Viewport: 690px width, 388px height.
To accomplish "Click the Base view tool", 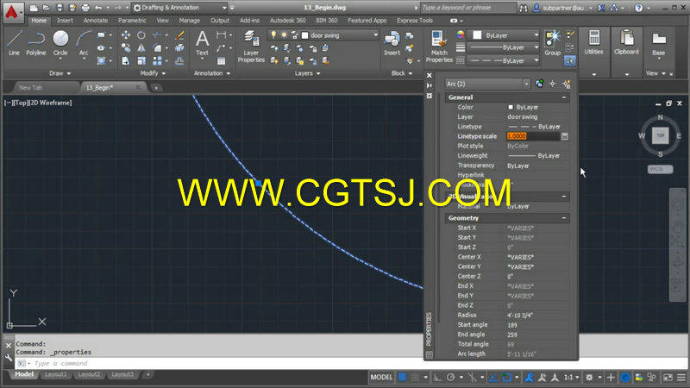I will tap(658, 44).
